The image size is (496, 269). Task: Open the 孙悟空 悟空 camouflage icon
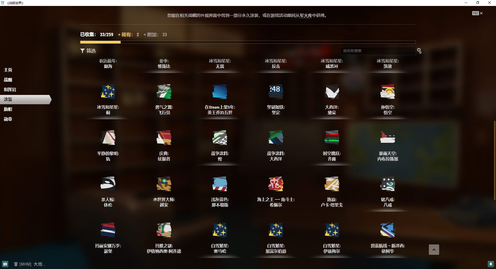coord(388,92)
